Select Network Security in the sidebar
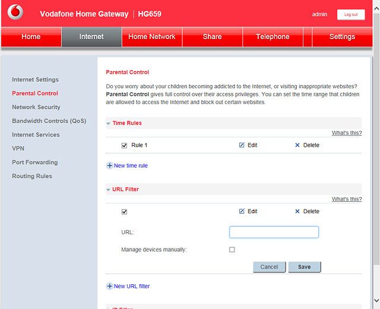Viewport: 380px width, 309px height. click(36, 107)
